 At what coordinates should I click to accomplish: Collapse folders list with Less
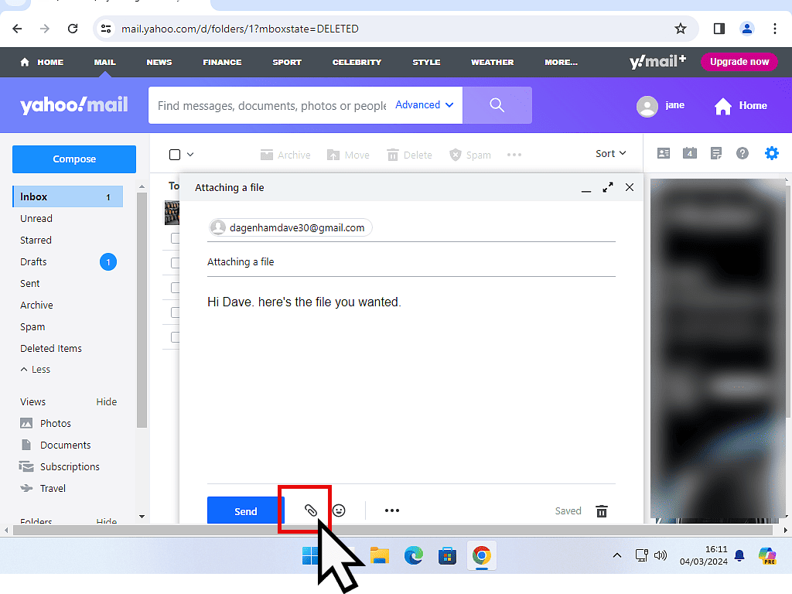pyautogui.click(x=36, y=370)
